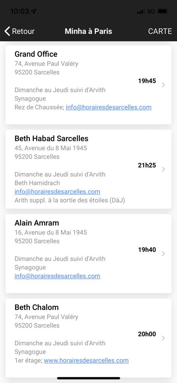Tap the 21h25 prayer time
177x383 pixels.
click(x=147, y=165)
